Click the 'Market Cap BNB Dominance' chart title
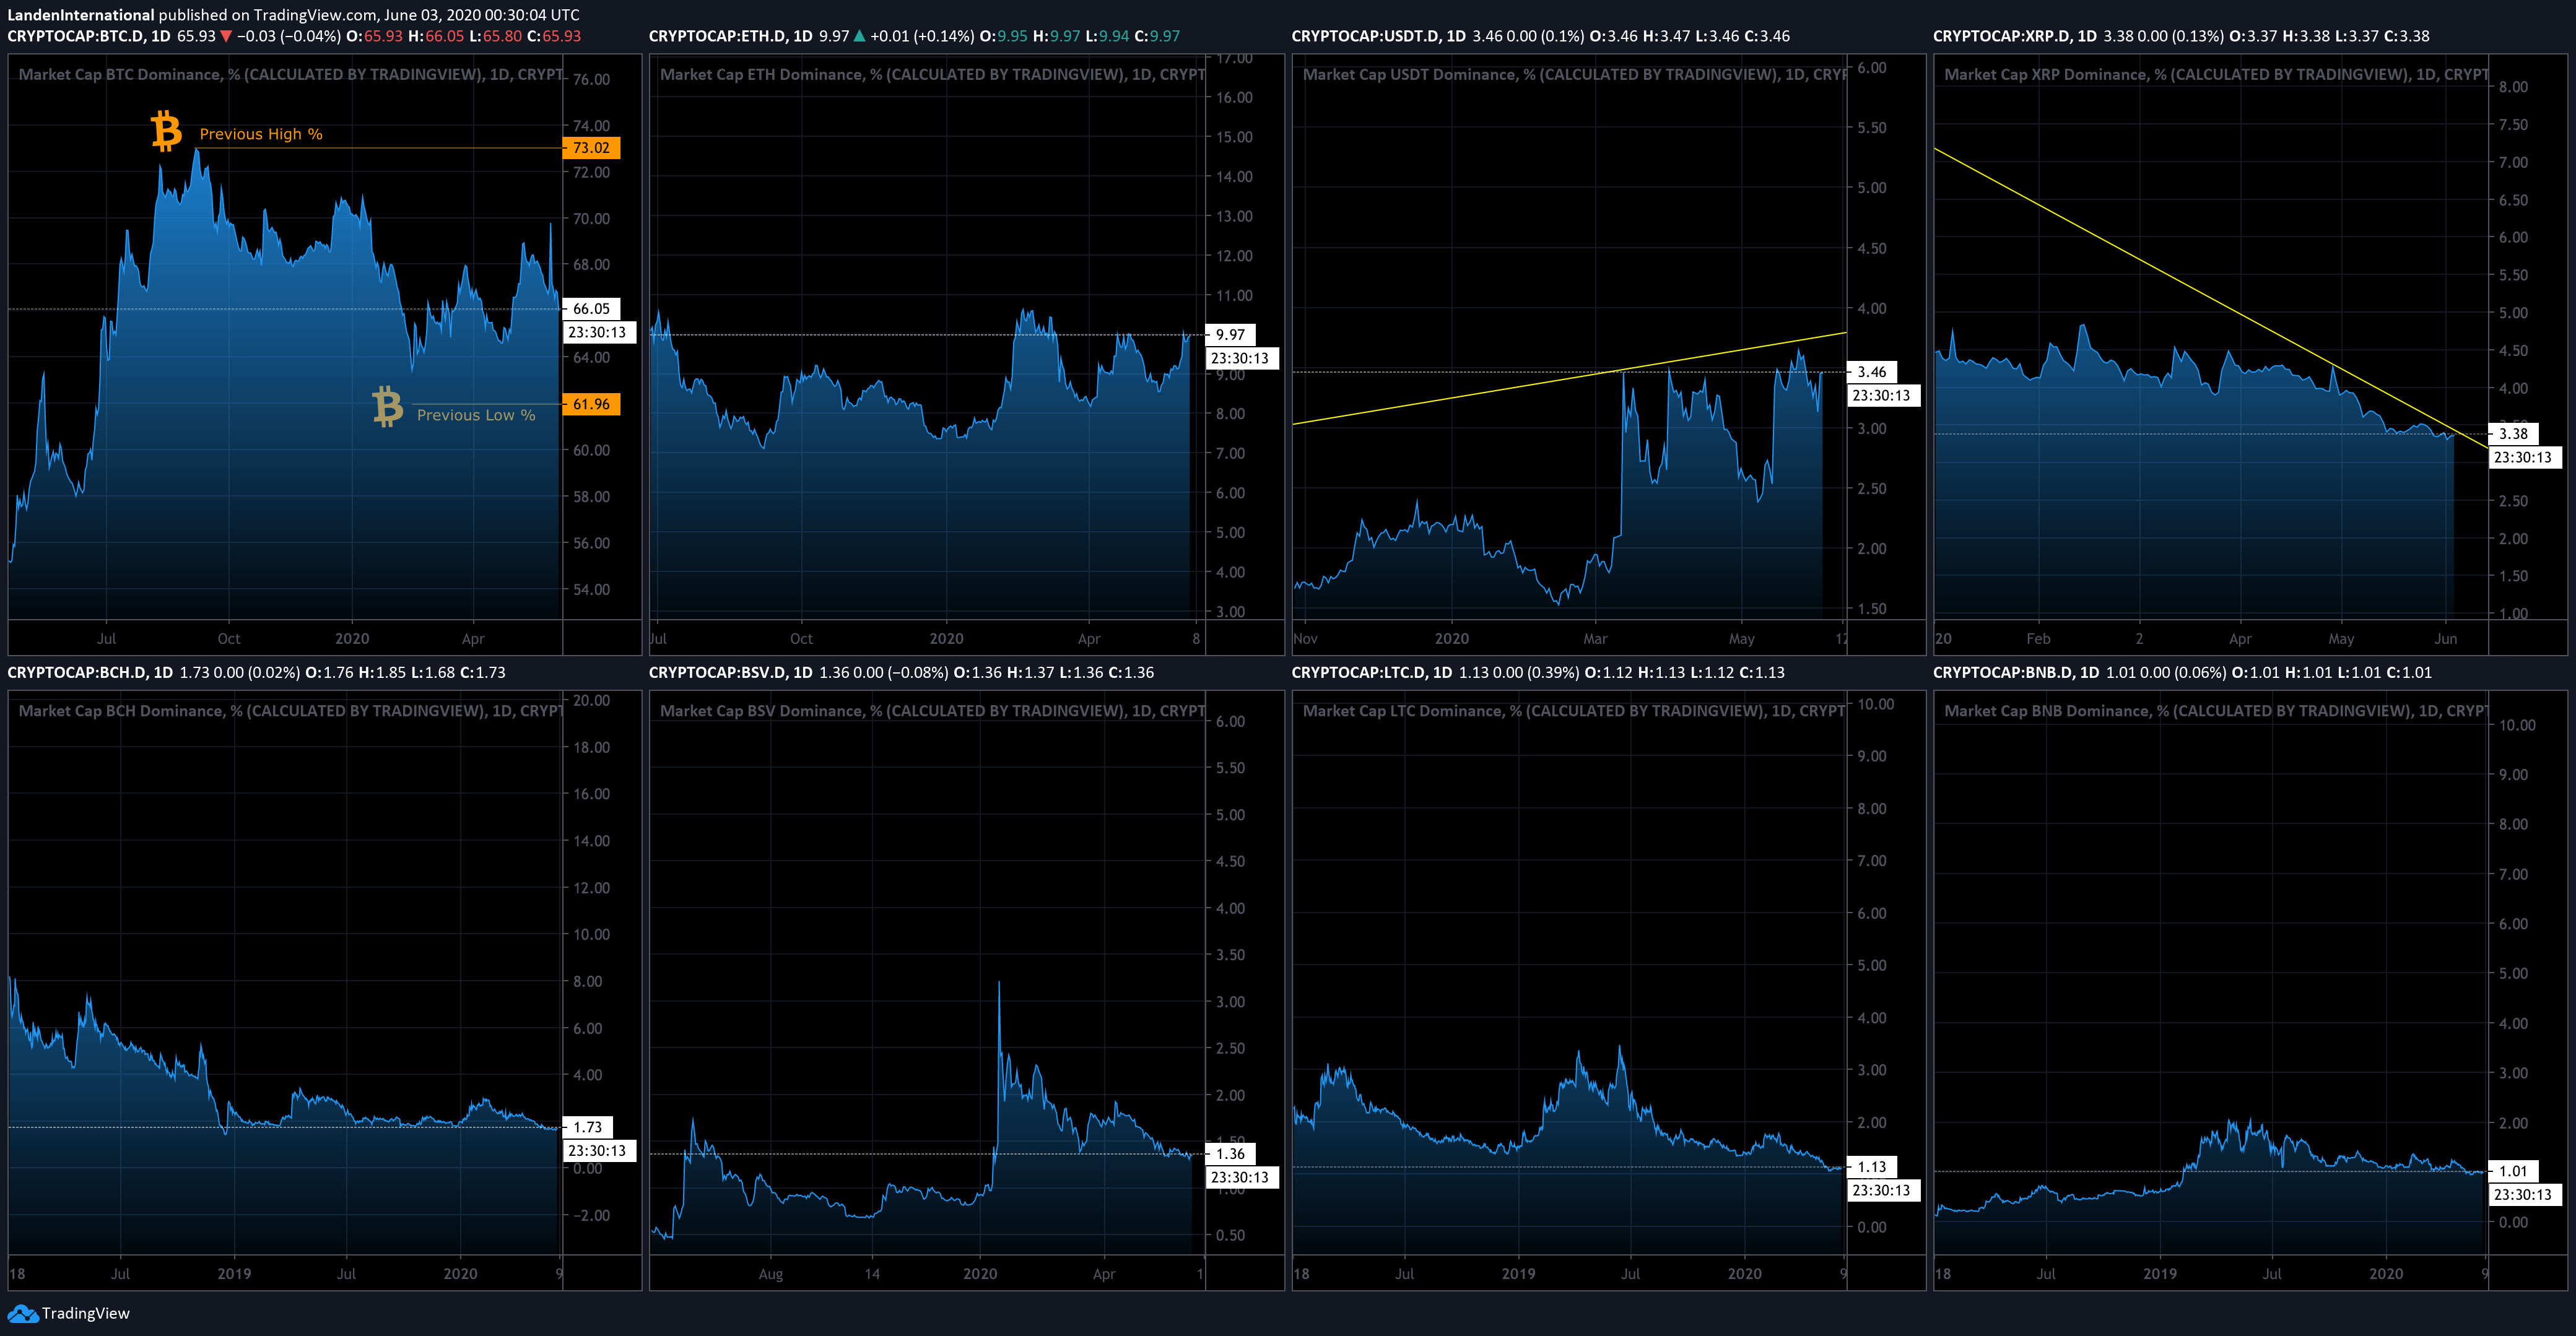 pos(2217,711)
